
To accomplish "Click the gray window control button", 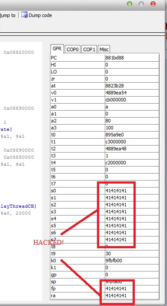I will [141, 4].
